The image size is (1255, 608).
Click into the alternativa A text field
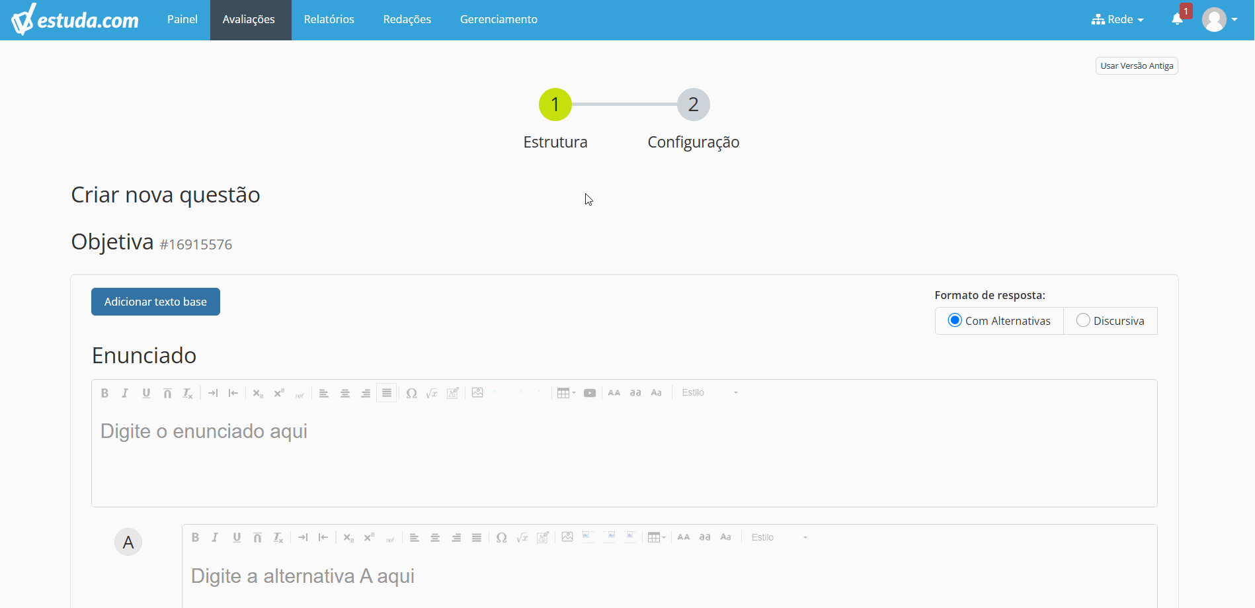click(x=669, y=579)
